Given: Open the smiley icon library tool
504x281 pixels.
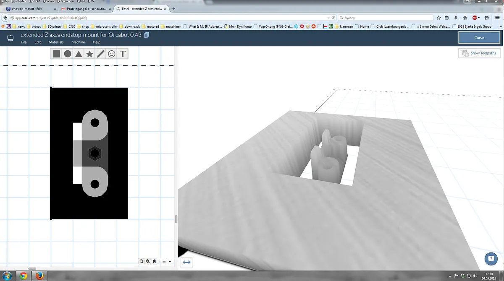Looking at the screenshot, I should pos(111,54).
